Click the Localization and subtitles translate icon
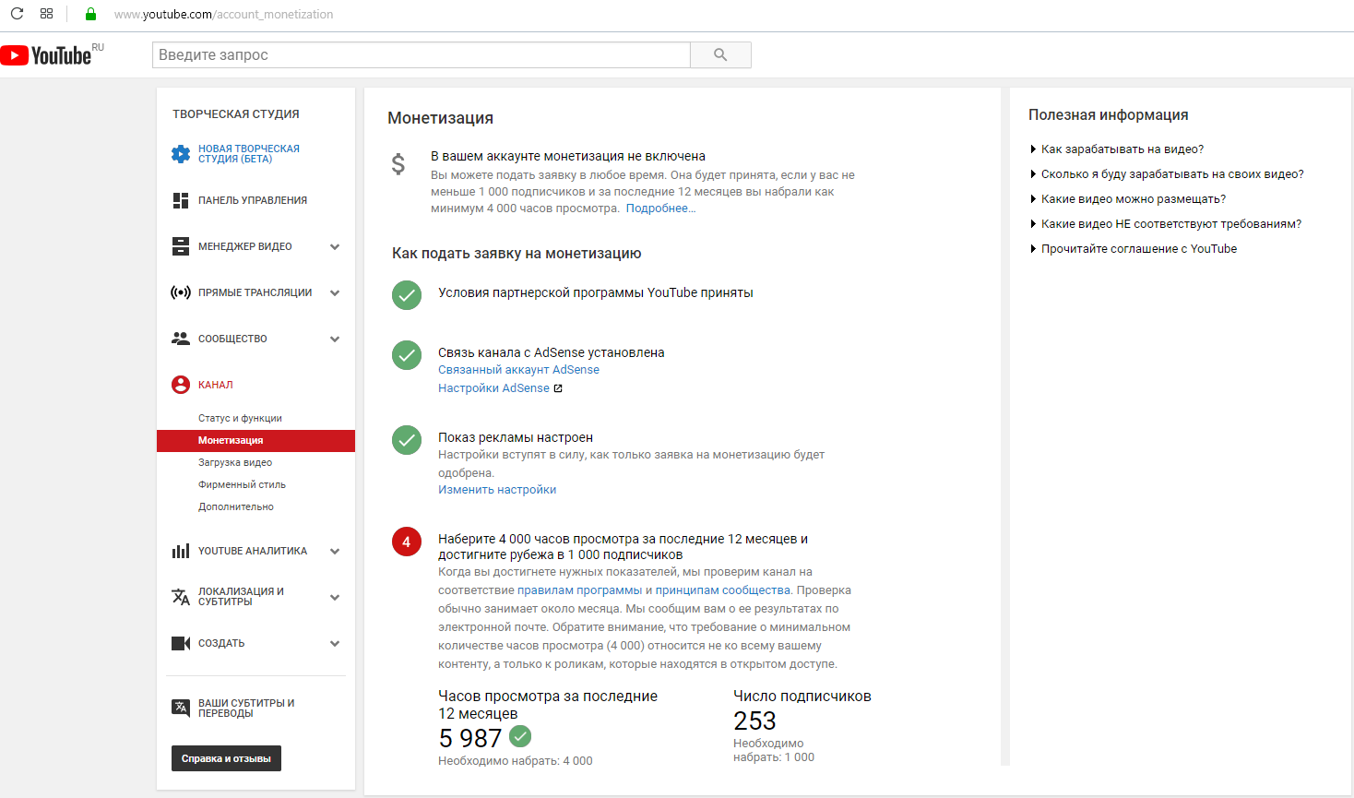This screenshot has height=798, width=1354. click(181, 597)
